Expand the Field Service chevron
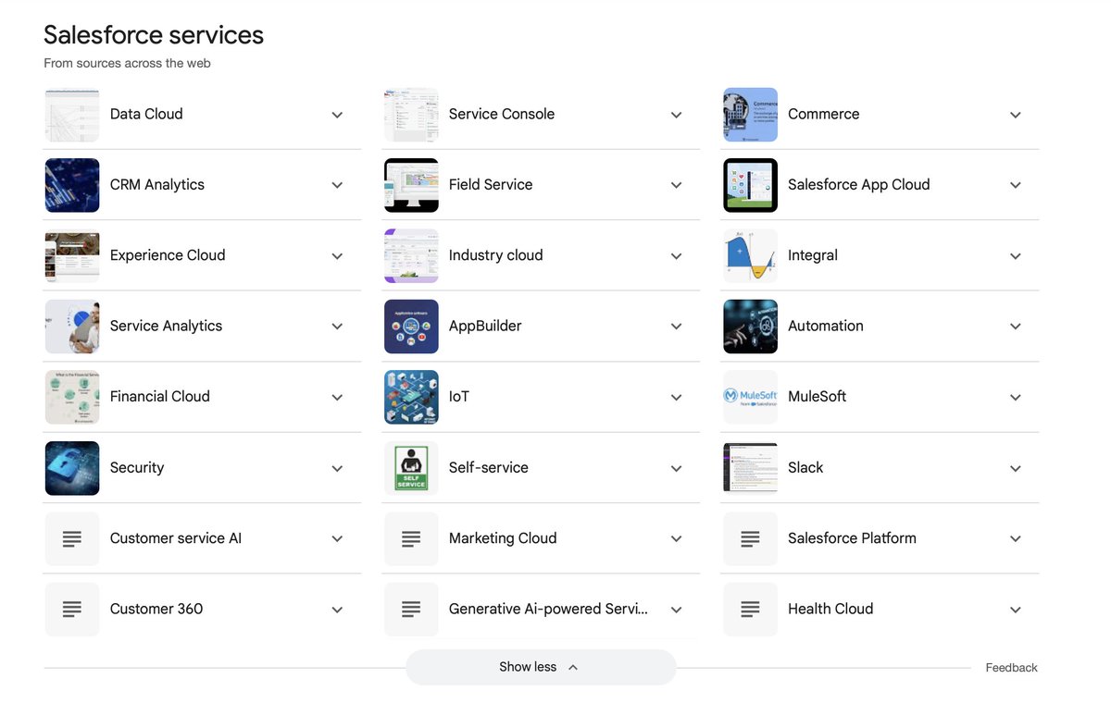Image resolution: width=1111 pixels, height=703 pixels. coord(676,185)
